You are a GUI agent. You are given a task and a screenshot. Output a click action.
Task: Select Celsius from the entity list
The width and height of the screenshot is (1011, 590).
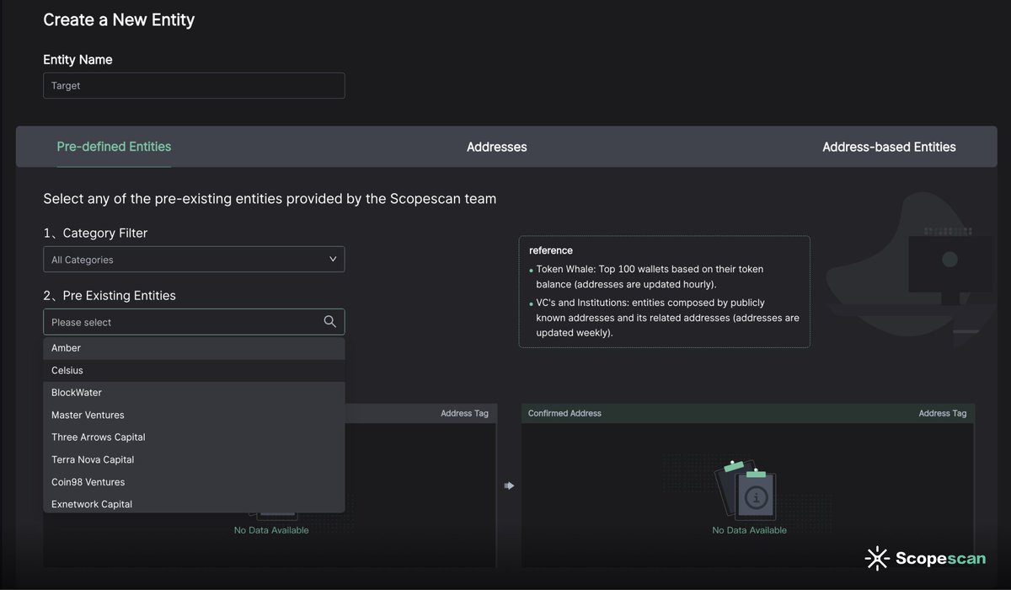[x=194, y=370]
